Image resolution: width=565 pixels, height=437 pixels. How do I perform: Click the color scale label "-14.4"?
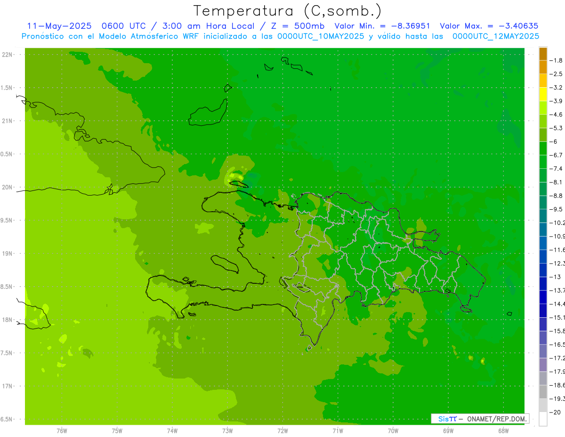click(557, 304)
